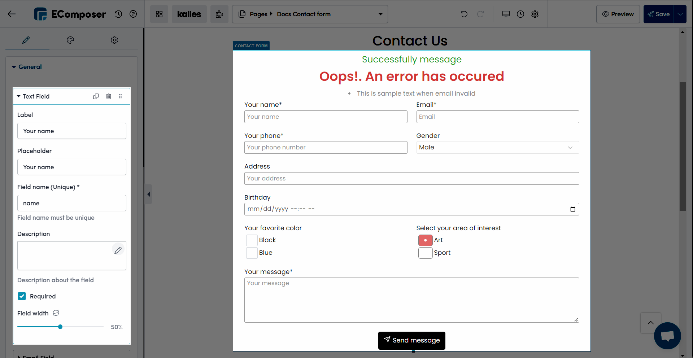Screen dimensions: 693x358
Task: Click the Email form field
Action: (498, 117)
